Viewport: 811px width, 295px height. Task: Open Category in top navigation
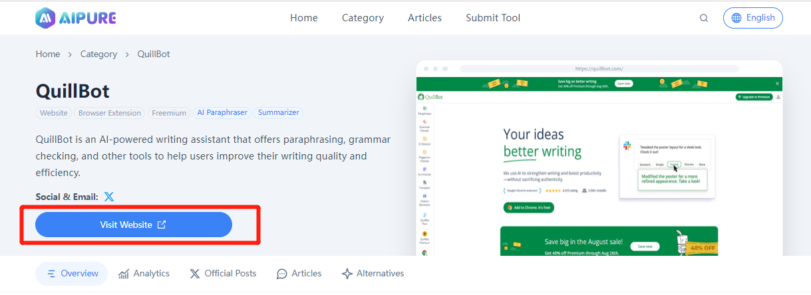pos(363,18)
